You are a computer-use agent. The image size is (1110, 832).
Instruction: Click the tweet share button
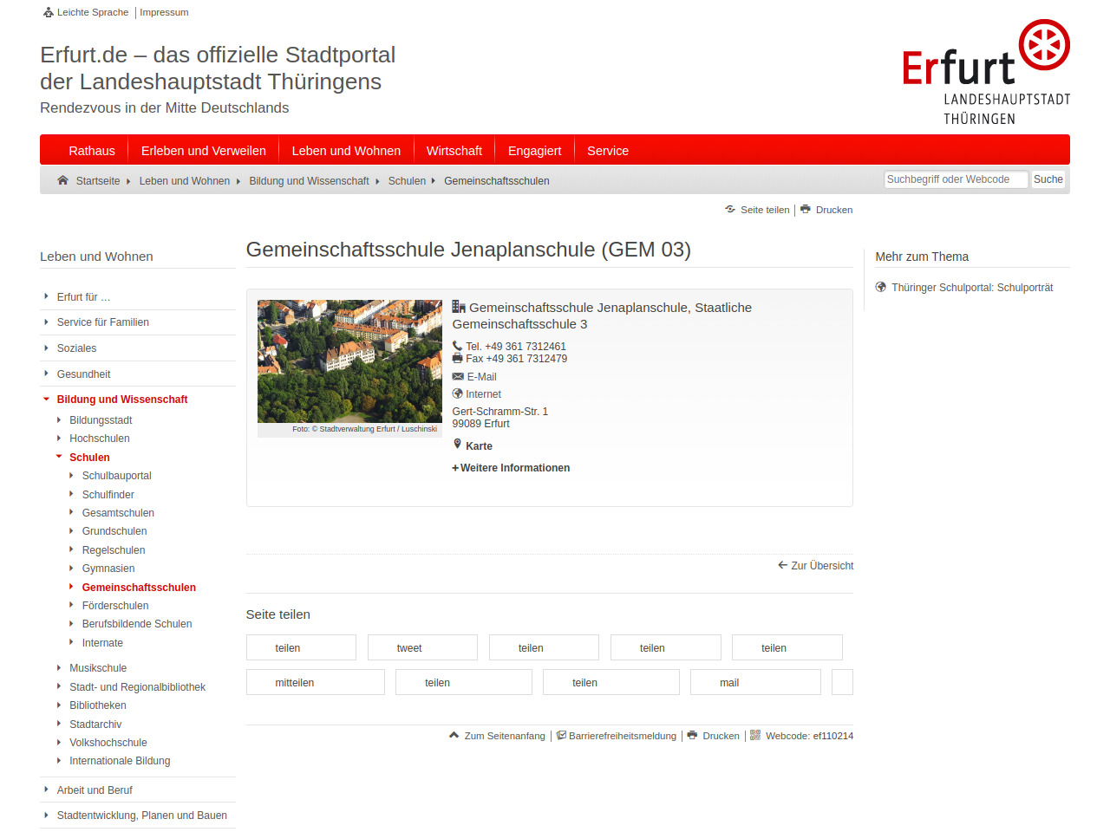pyautogui.click(x=422, y=647)
